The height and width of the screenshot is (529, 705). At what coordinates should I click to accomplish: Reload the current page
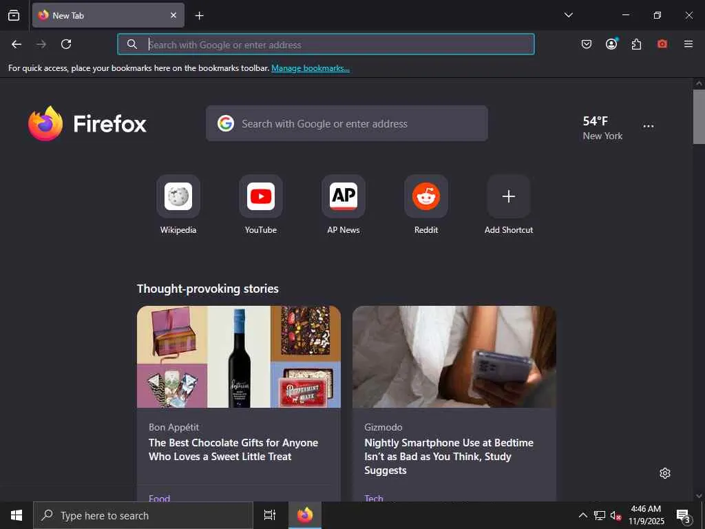(x=66, y=44)
